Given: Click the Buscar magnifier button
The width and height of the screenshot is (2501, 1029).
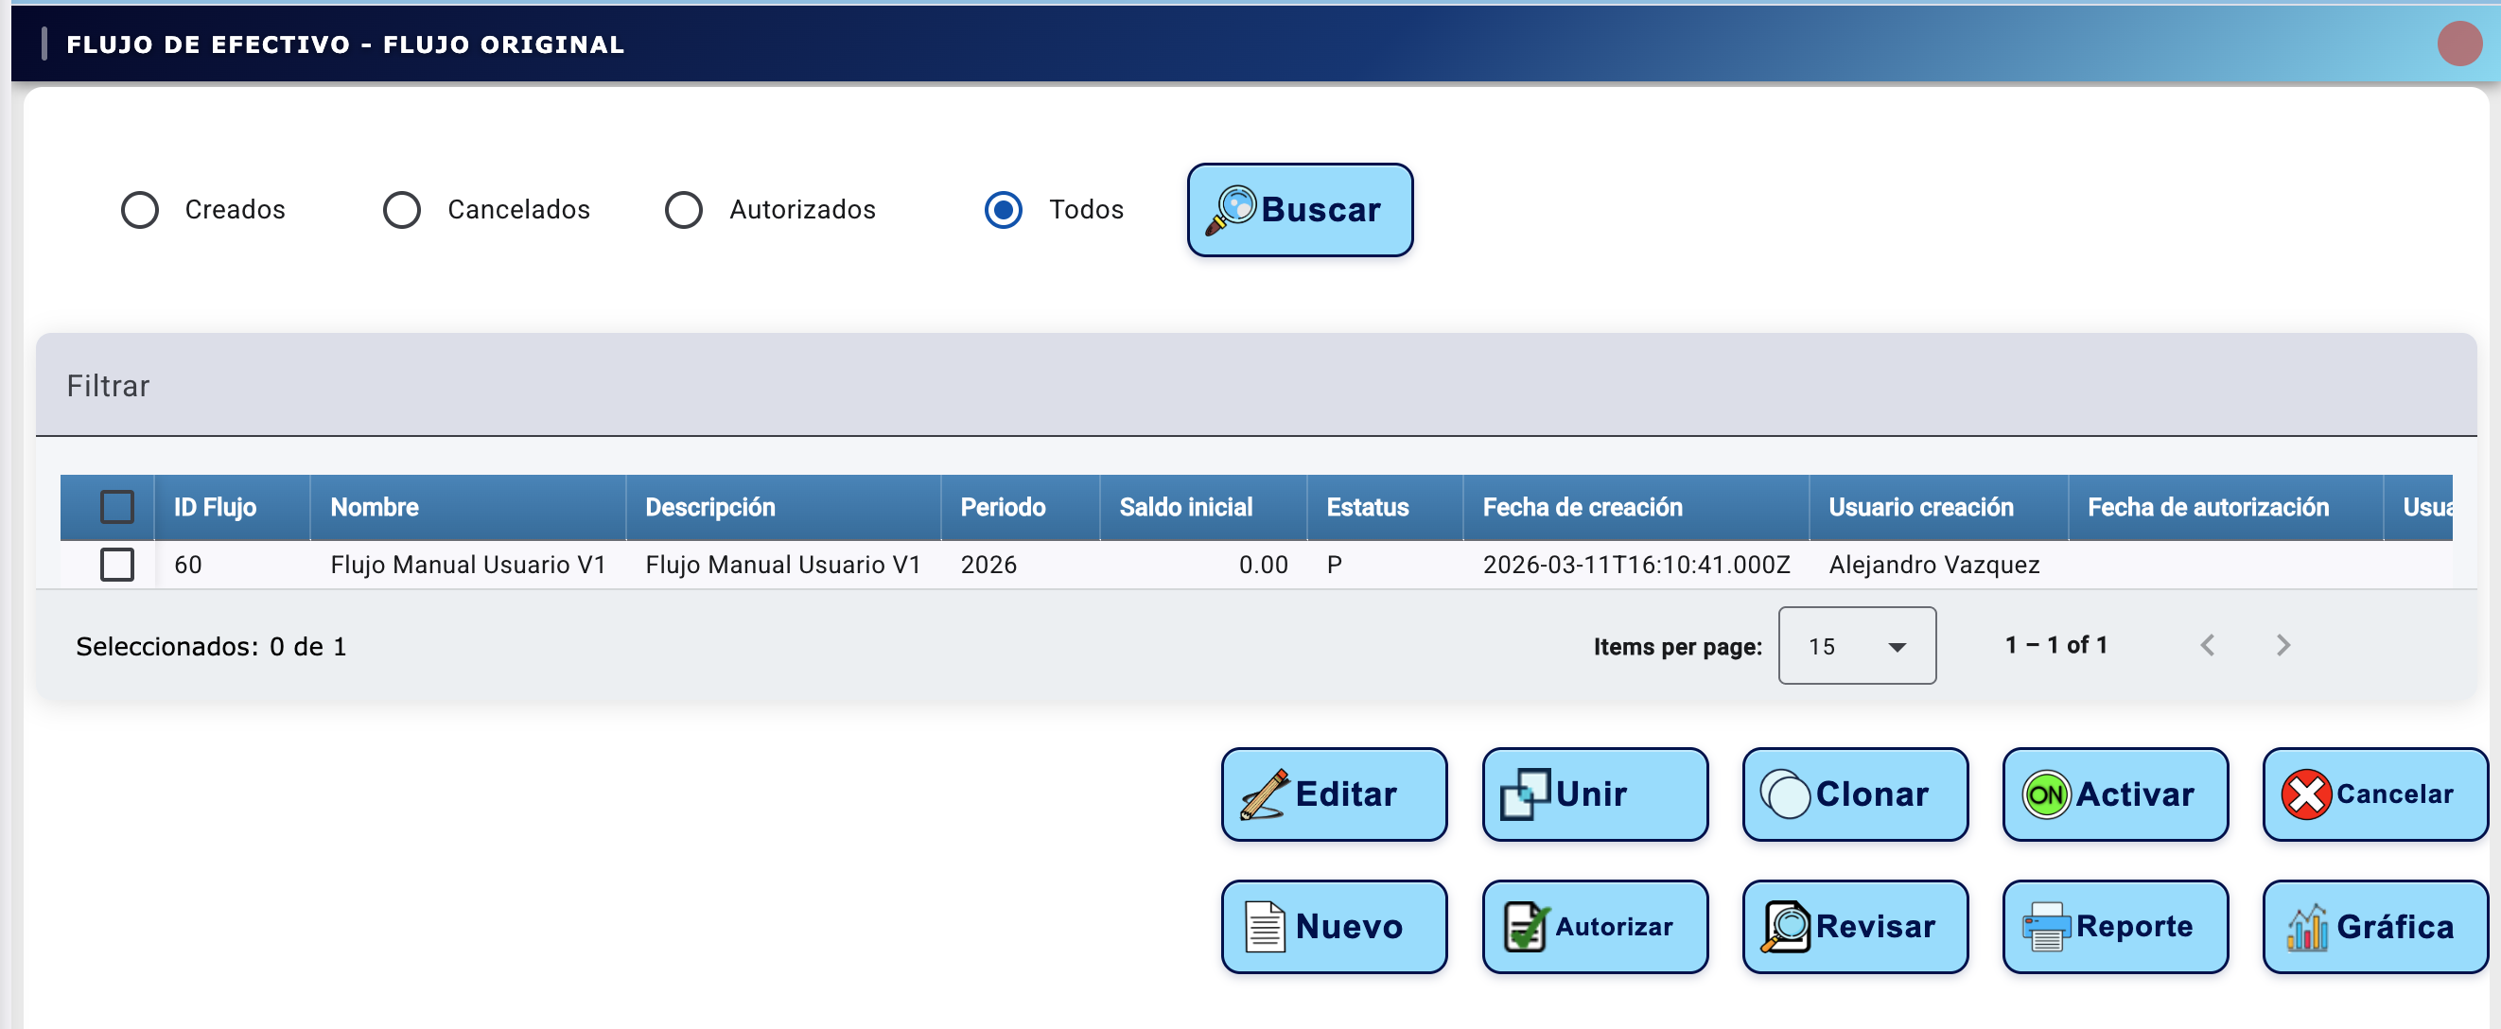Looking at the screenshot, I should [1299, 210].
